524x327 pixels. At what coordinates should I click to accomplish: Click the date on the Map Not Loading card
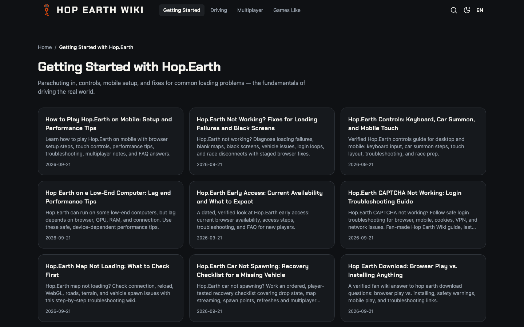pyautogui.click(x=58, y=311)
